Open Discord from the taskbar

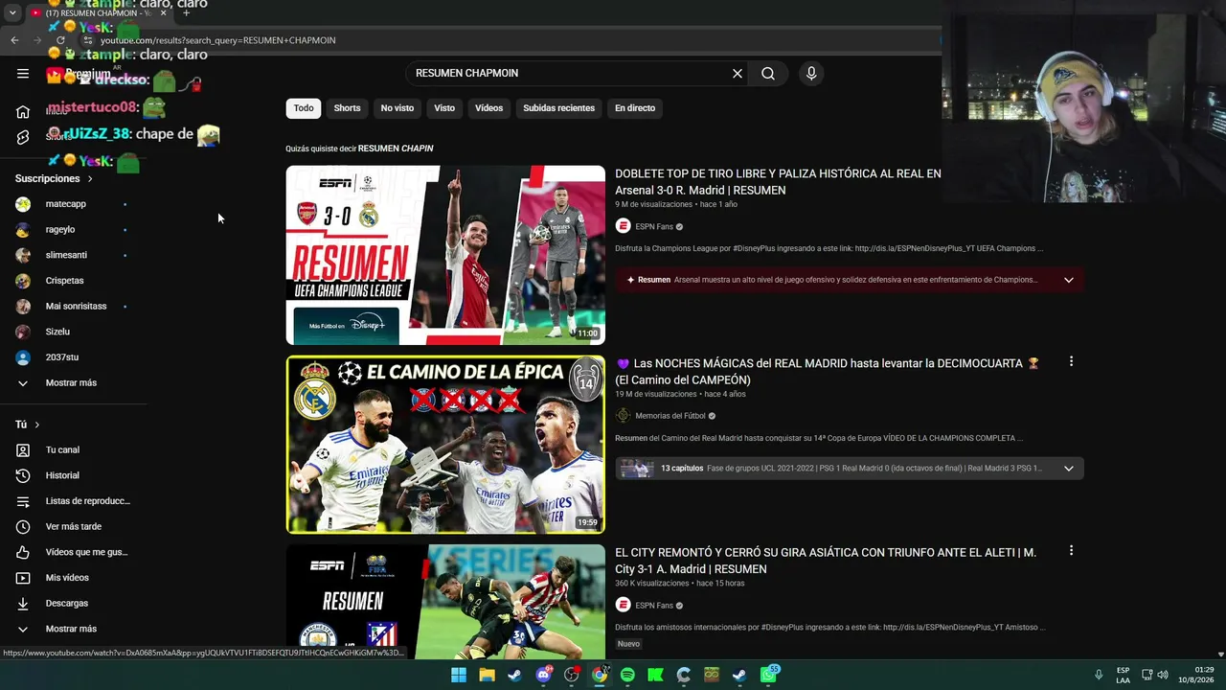[543, 675]
